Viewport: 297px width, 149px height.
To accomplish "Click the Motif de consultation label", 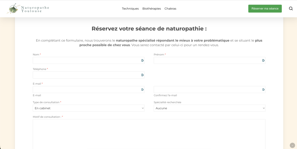I will click(x=48, y=117).
